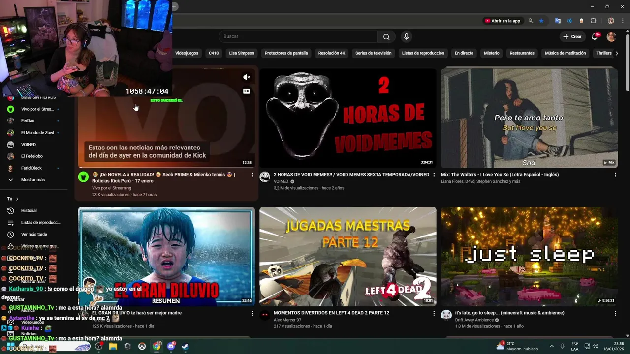Image resolution: width=630 pixels, height=354 pixels.
Task: Click the YouTube Buscar search field
Action: [x=298, y=37]
